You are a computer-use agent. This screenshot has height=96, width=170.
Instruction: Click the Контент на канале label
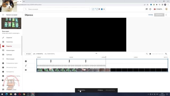click(x=12, y=15)
